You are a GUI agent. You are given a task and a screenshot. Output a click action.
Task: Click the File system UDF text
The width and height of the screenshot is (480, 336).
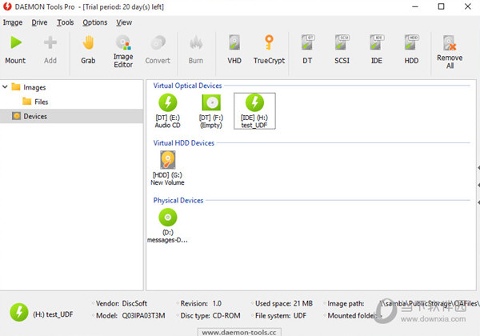[281, 315]
